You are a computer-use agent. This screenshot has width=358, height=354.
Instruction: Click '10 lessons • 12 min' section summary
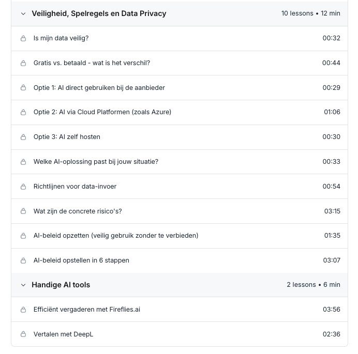(x=310, y=13)
